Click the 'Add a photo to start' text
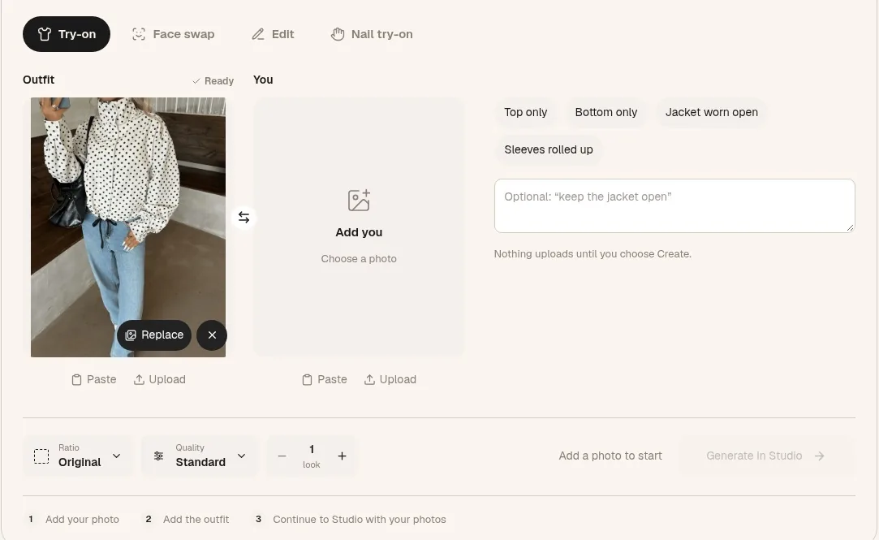 tap(610, 456)
